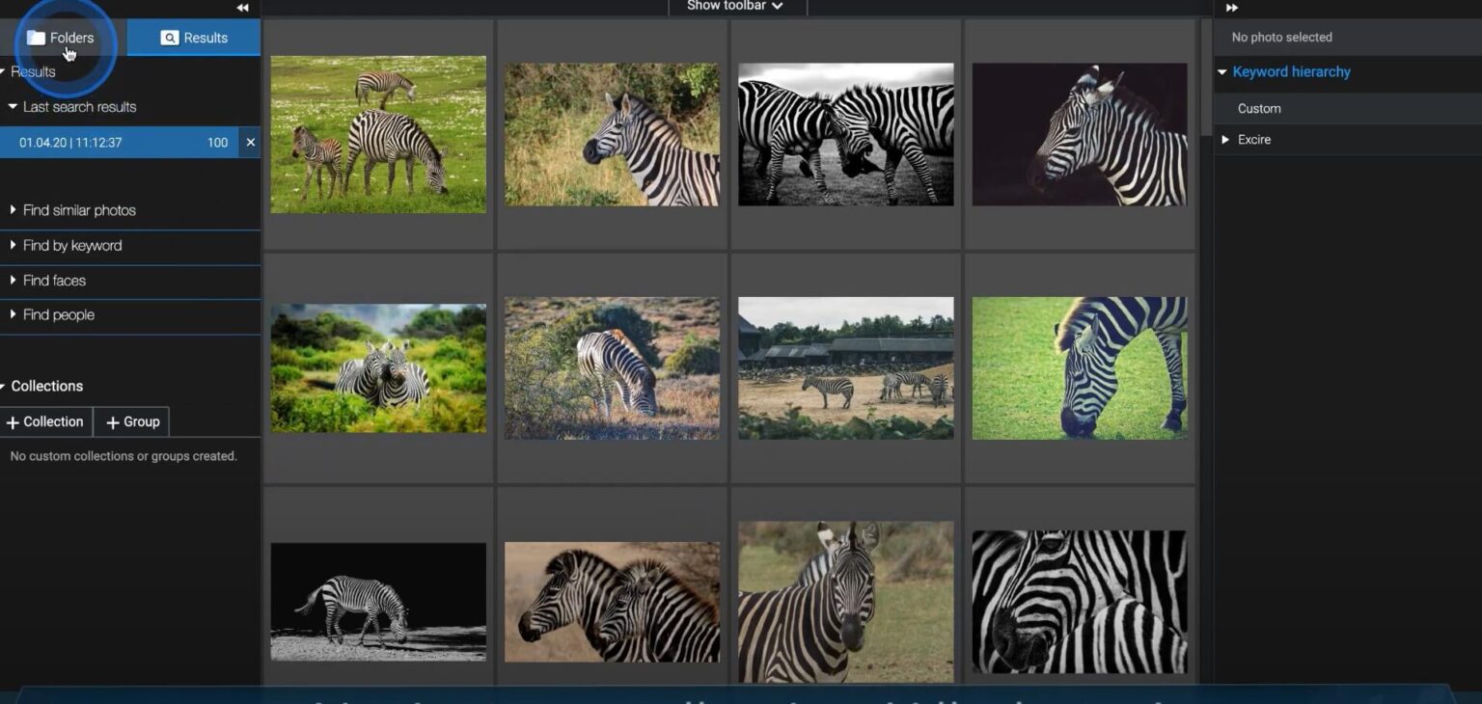
Task: Expand the Find by keyword section
Action: 14,245
